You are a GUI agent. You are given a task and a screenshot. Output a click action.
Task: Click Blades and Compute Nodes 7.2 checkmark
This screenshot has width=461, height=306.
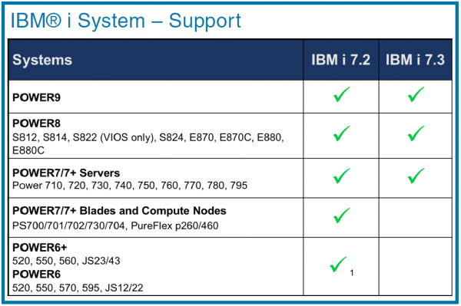(342, 215)
